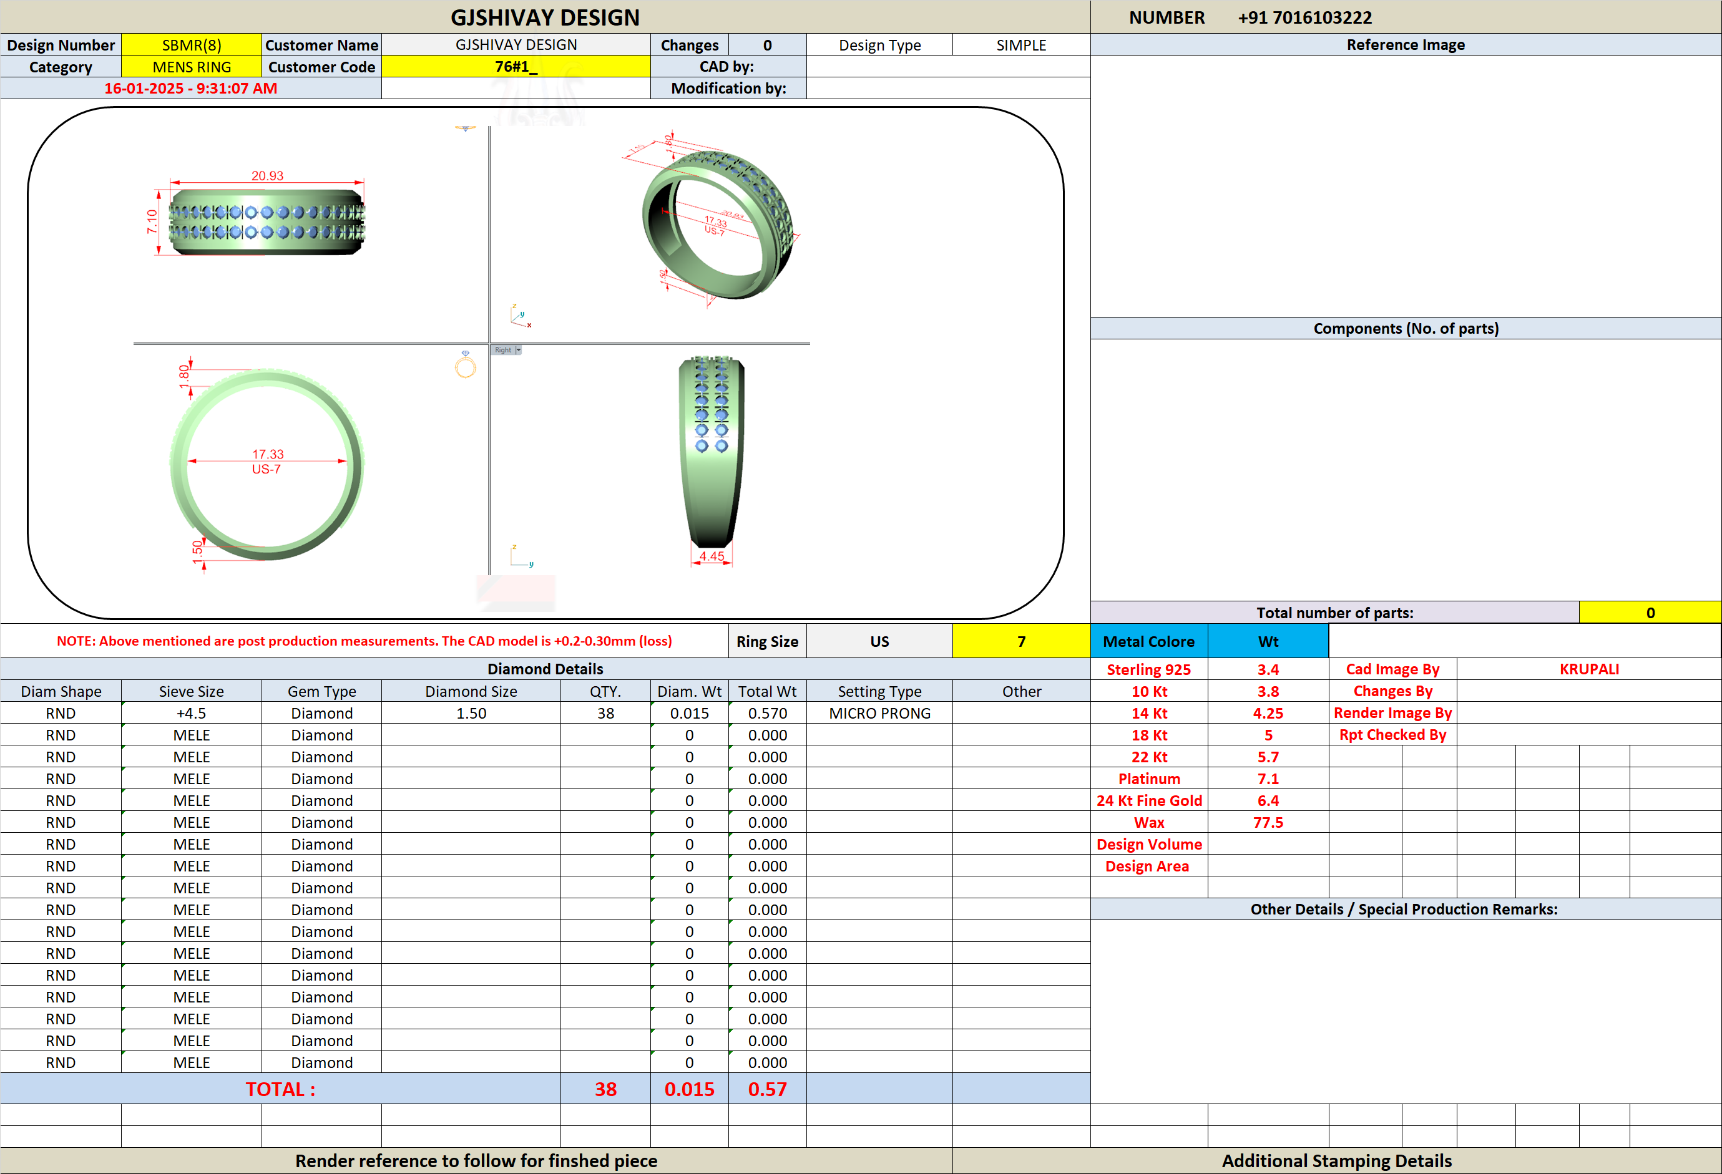
Task: Click the ZY axis icon in the Right view
Action: [522, 556]
